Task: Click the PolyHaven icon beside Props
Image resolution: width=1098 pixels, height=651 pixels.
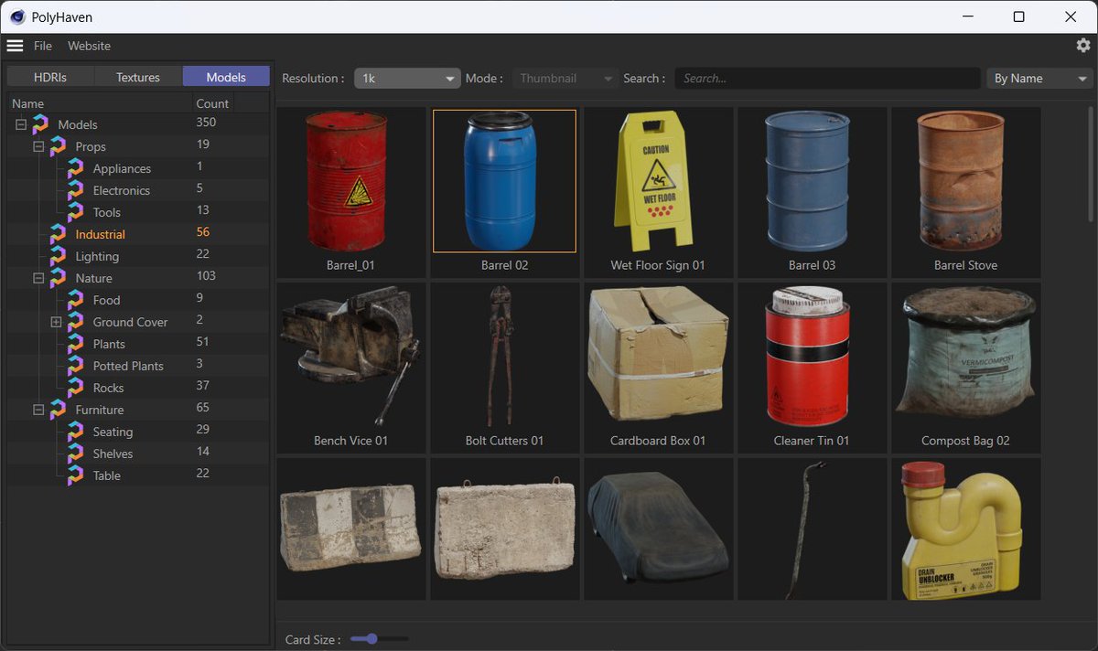Action: tap(58, 146)
